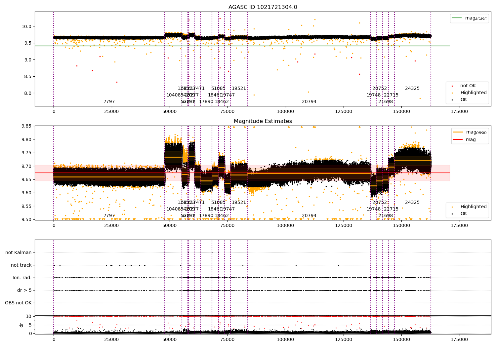Click OBSID 20794 label in middle plot
Viewport: 496px width, 347px height.
309,216
